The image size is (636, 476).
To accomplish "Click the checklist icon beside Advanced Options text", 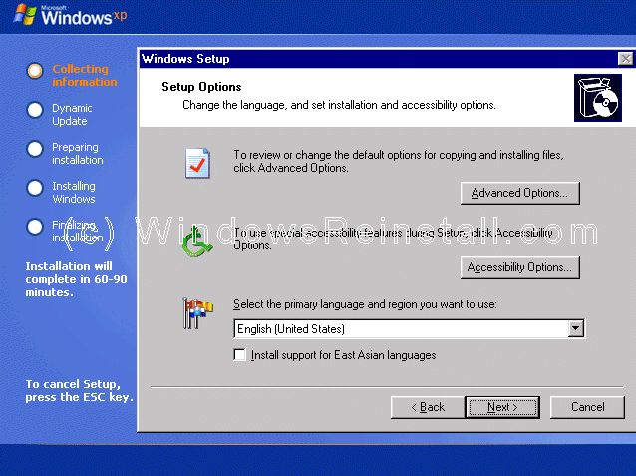I will (197, 163).
